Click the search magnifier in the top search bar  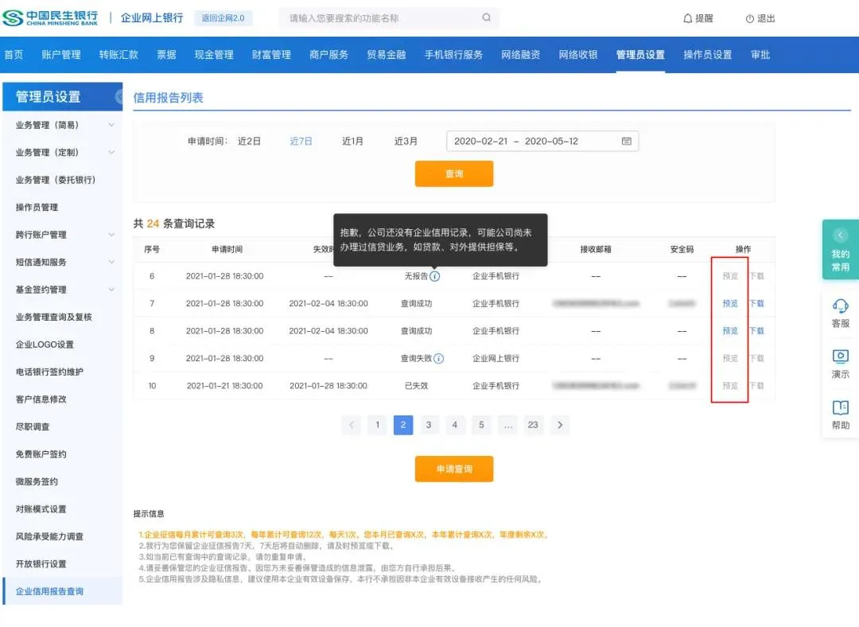point(486,17)
